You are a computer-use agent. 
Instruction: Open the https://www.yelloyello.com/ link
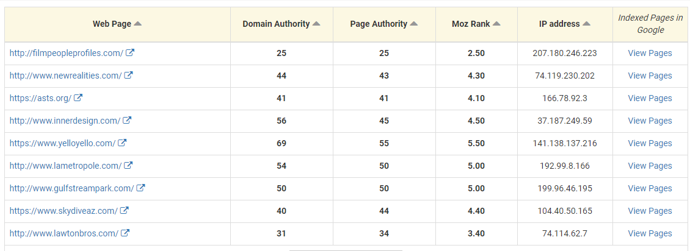point(62,143)
